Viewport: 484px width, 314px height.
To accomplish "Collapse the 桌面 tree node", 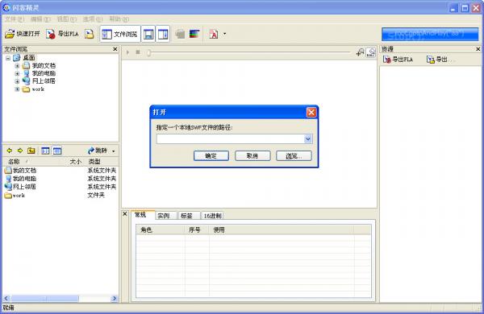I will click(x=8, y=58).
